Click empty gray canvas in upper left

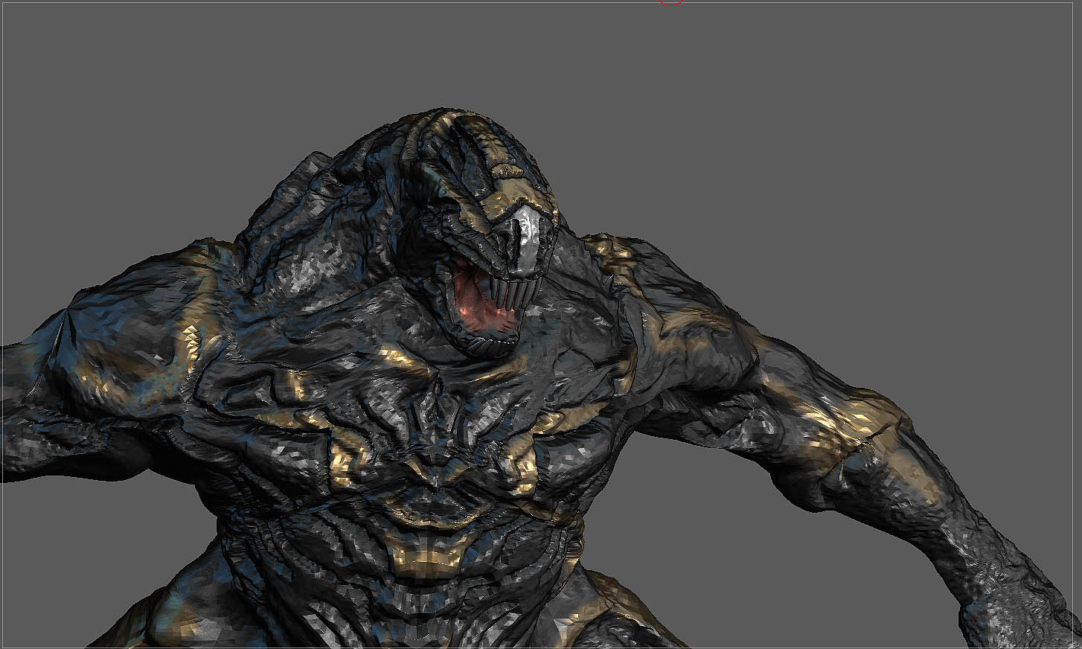[x=149, y=112]
